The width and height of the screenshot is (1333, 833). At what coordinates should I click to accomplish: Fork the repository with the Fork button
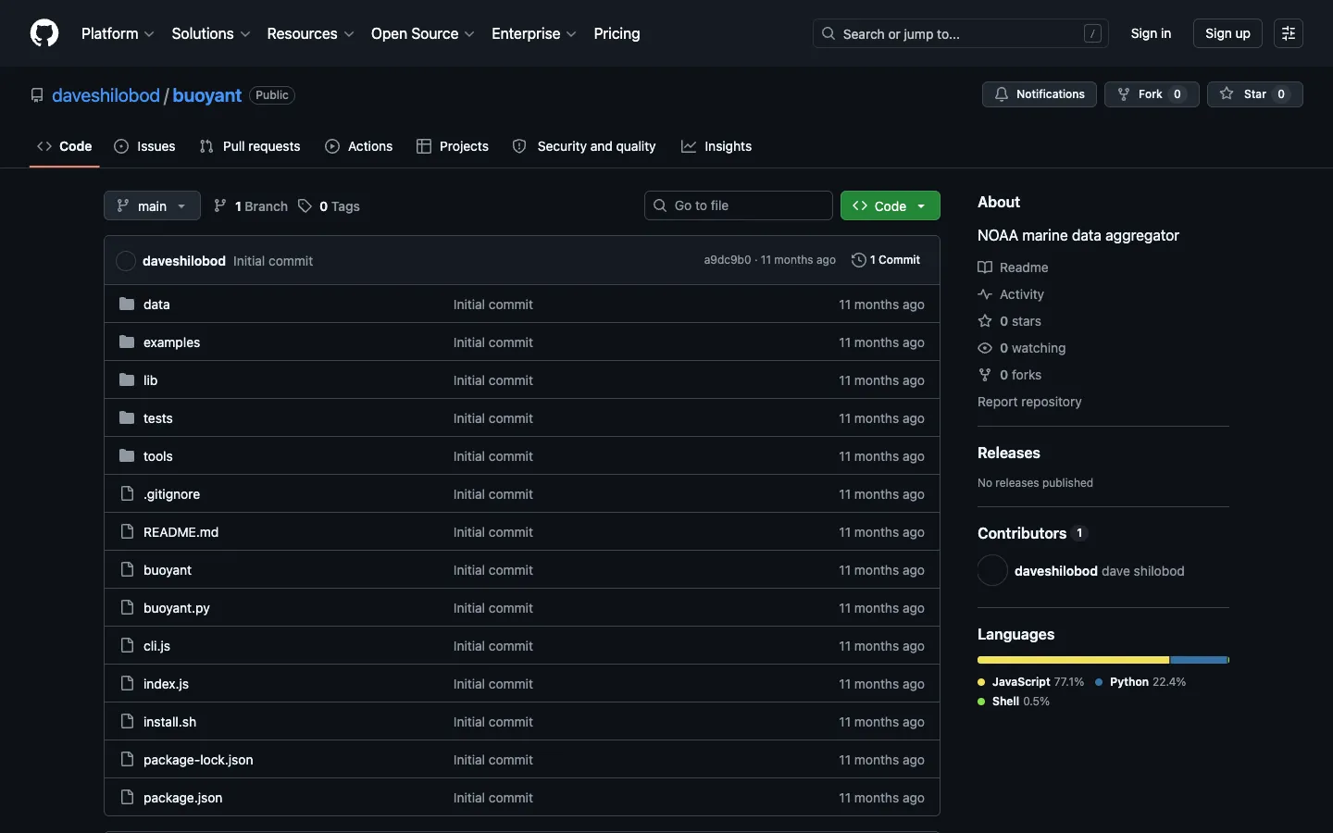click(1152, 94)
